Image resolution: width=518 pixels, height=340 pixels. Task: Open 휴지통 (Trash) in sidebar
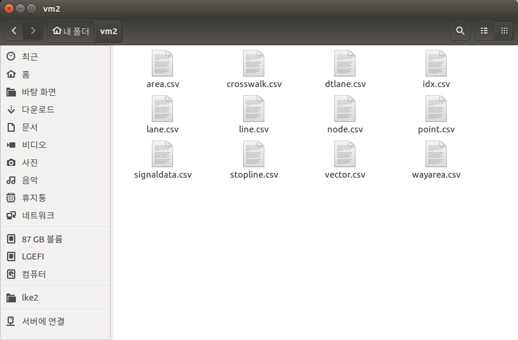click(55, 198)
